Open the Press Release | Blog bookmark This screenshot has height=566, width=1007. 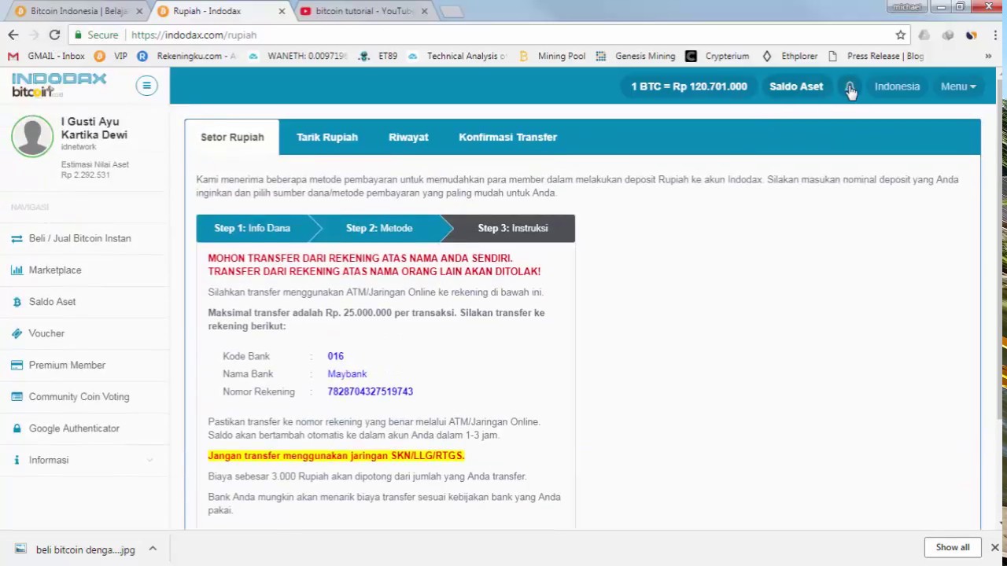pyautogui.click(x=876, y=56)
